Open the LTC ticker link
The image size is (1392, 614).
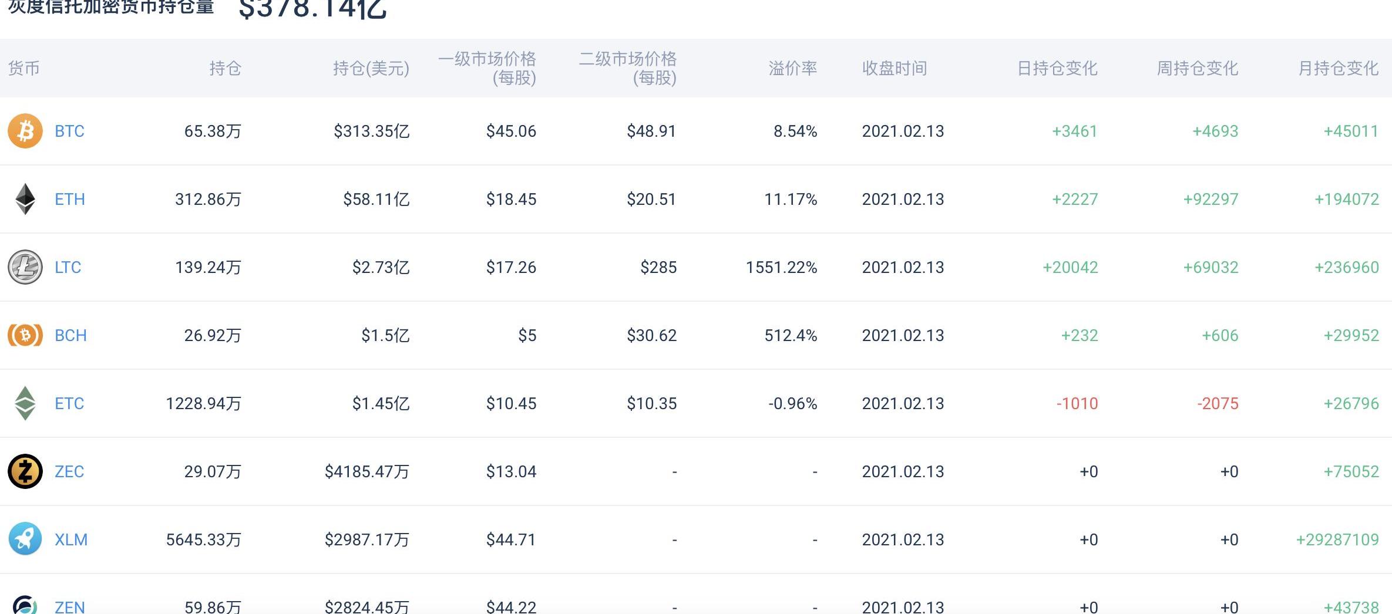click(x=68, y=267)
